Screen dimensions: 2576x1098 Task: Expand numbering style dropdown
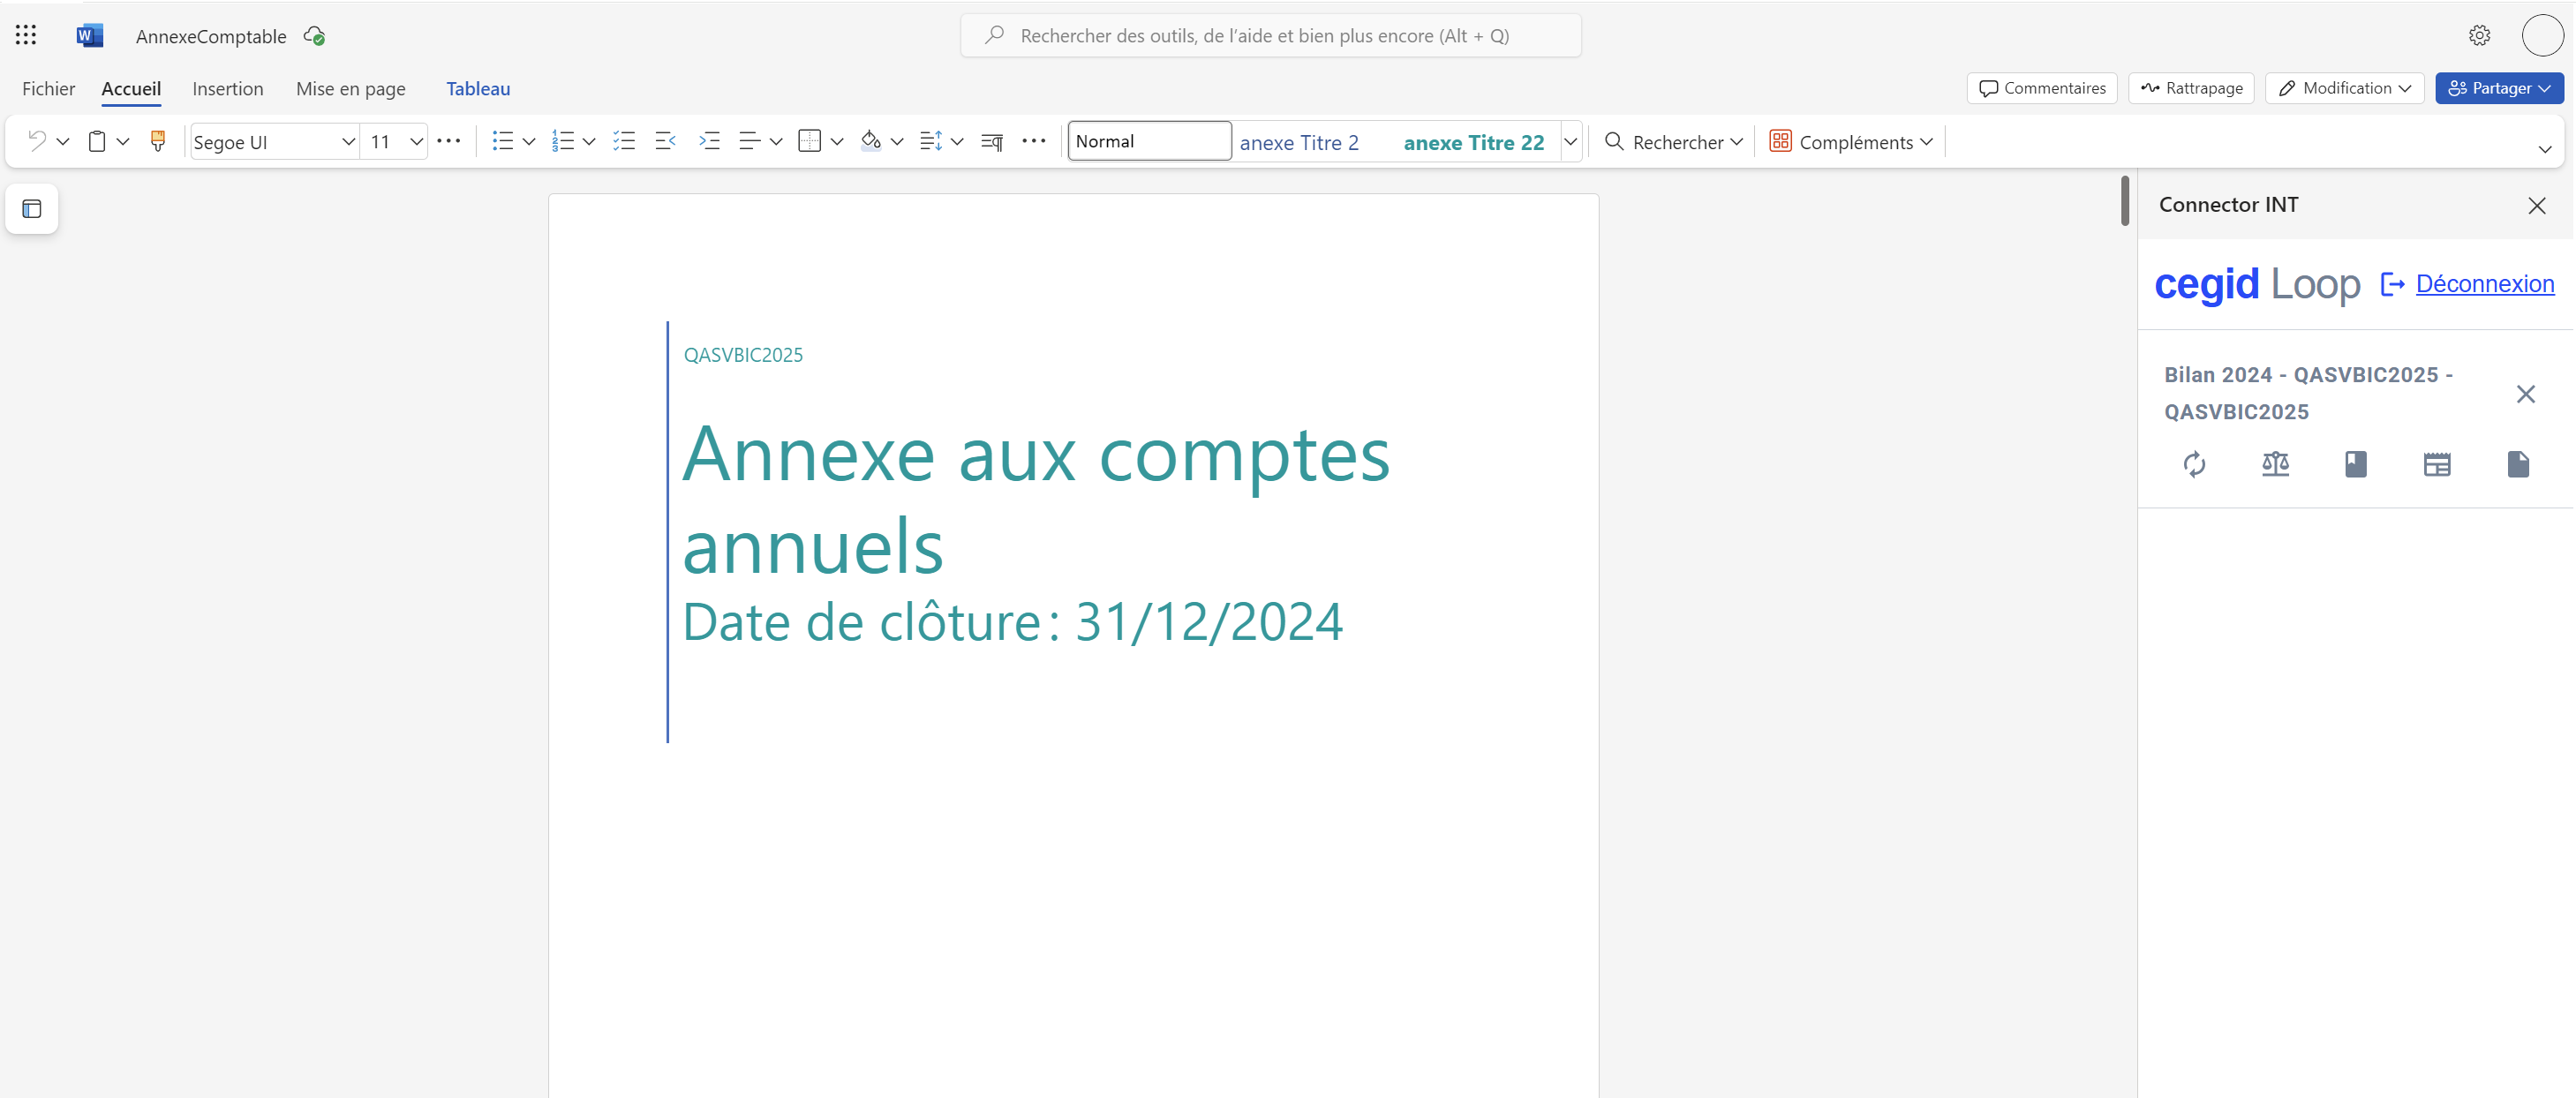(x=589, y=141)
